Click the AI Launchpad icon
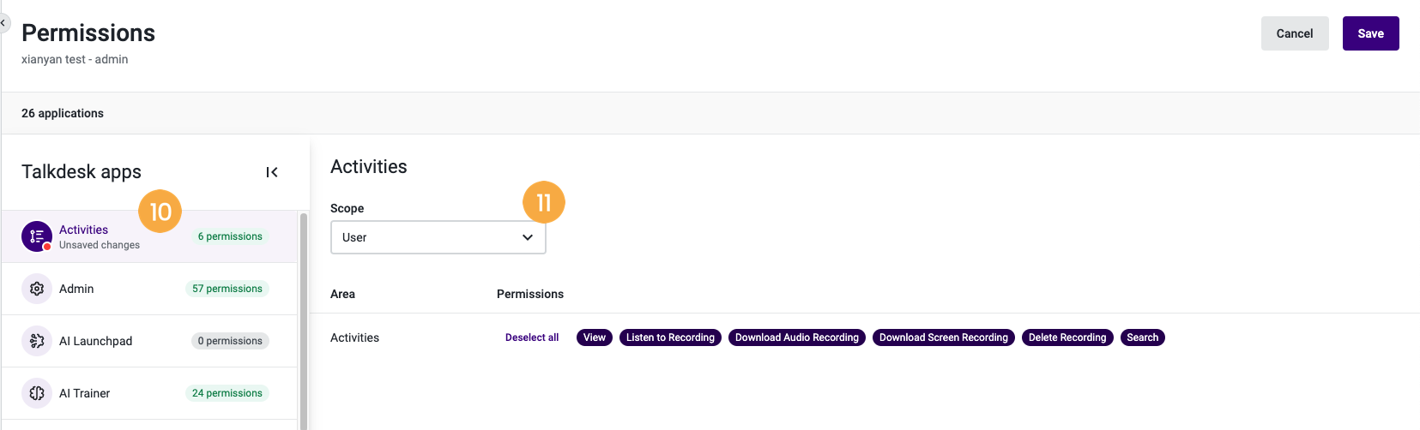 coord(37,341)
